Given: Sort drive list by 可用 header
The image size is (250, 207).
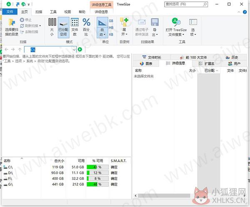Looking at the screenshot, I should point(81,161).
